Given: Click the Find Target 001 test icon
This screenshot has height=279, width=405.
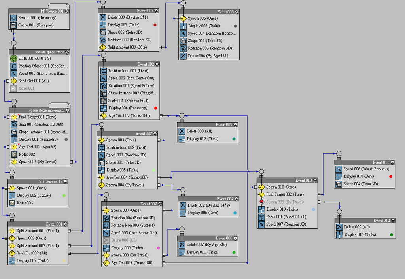Looking at the screenshot, I should coord(14,117).
